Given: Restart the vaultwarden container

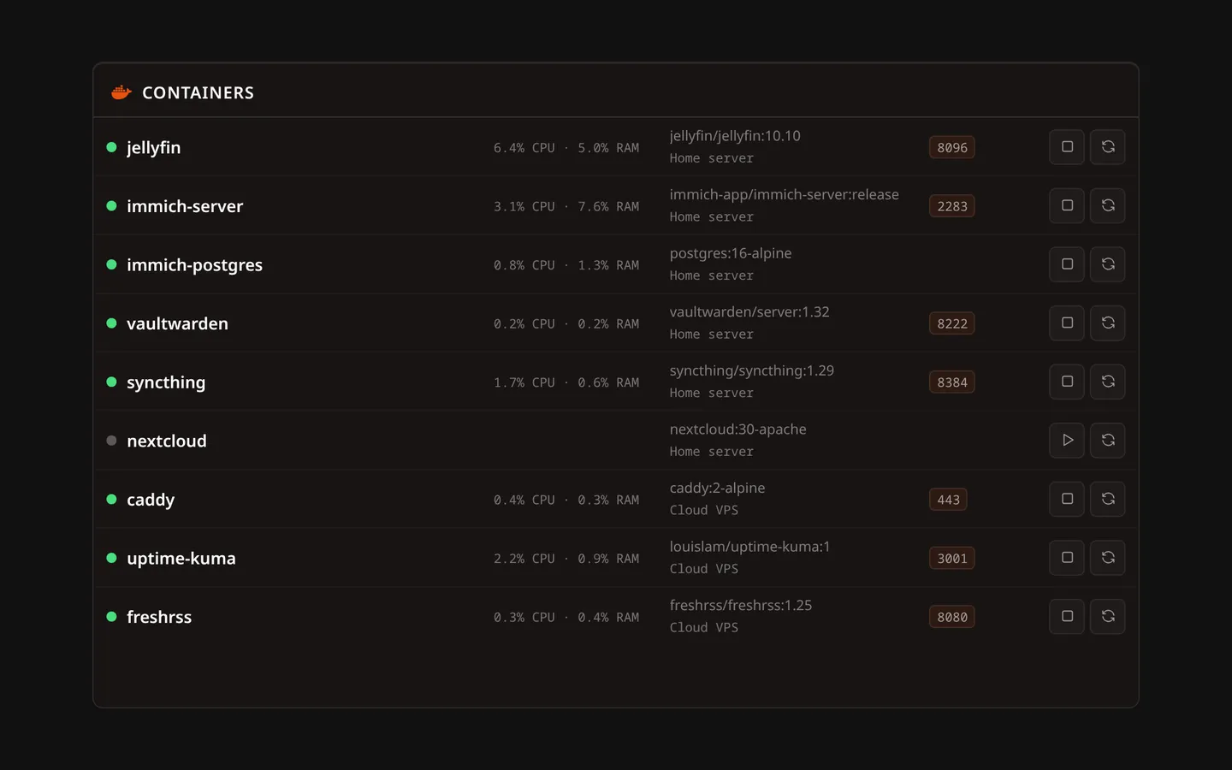Looking at the screenshot, I should [1108, 323].
